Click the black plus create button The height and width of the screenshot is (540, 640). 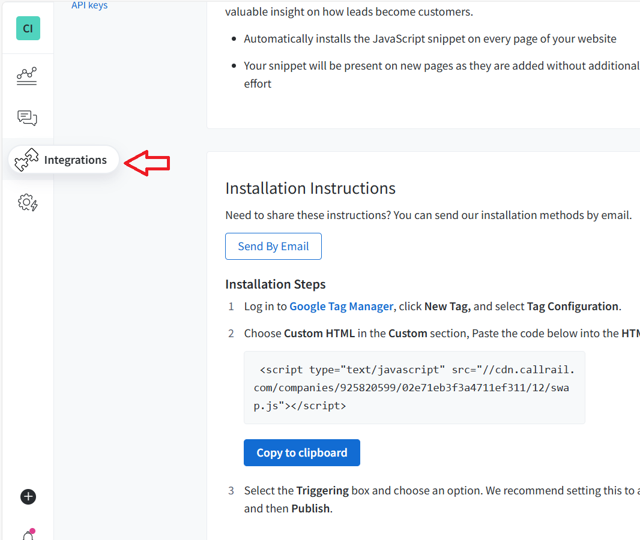pos(28,496)
